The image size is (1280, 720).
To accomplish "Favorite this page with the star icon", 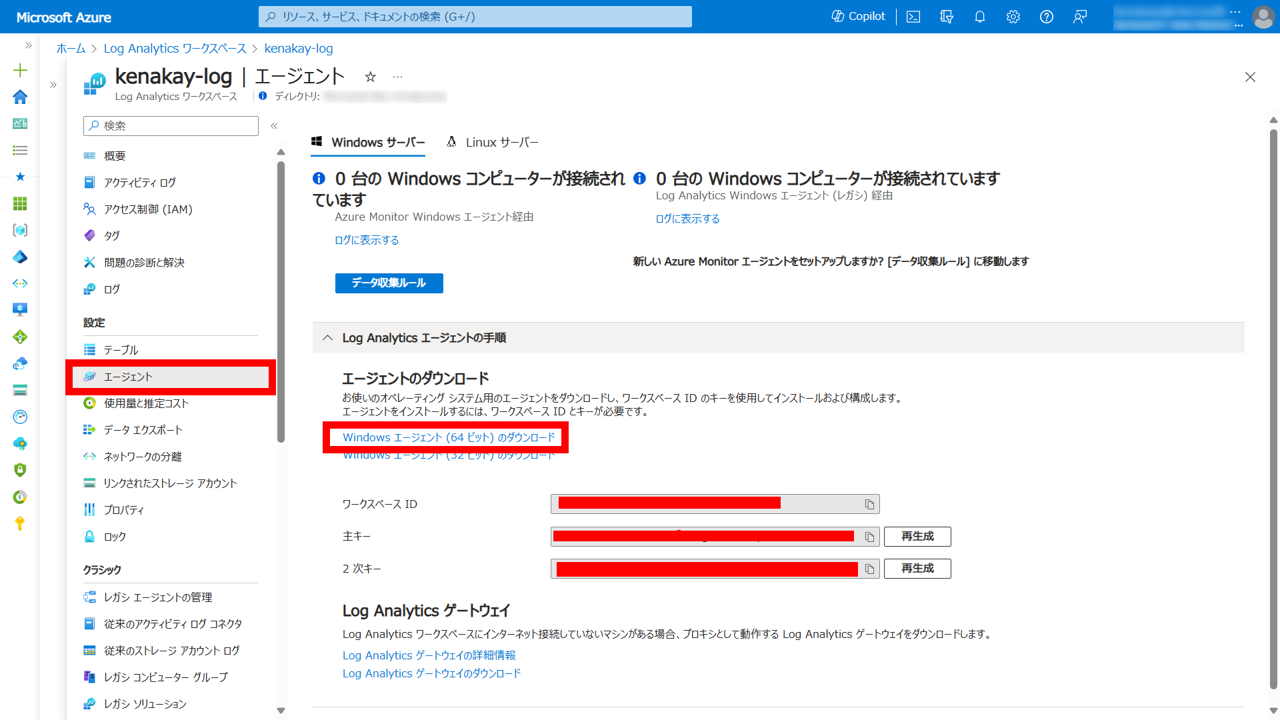I will click(371, 77).
